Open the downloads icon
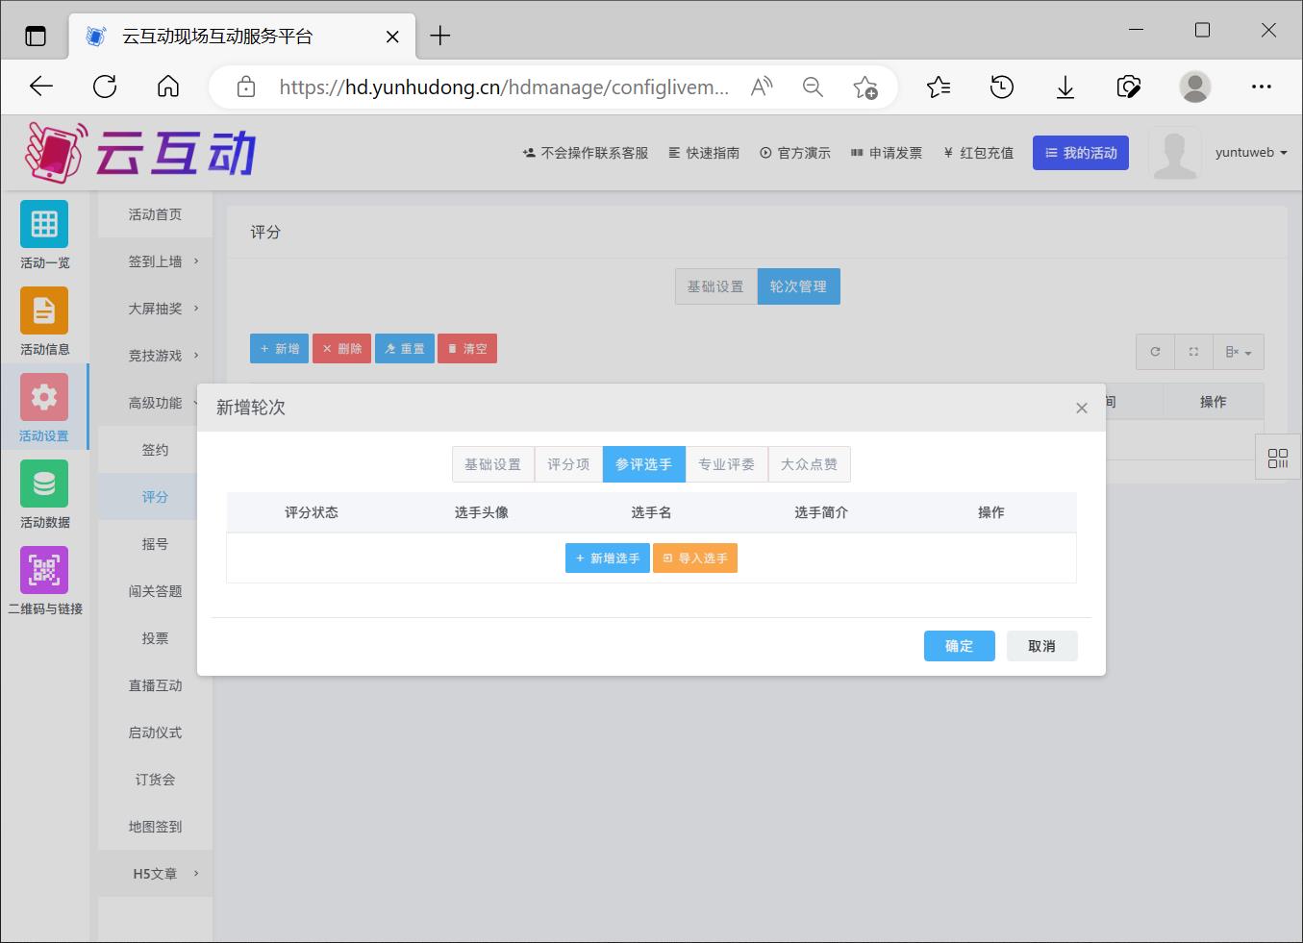 (1065, 87)
